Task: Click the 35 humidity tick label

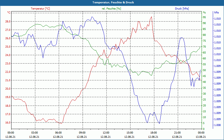Action: [x=204, y=88]
